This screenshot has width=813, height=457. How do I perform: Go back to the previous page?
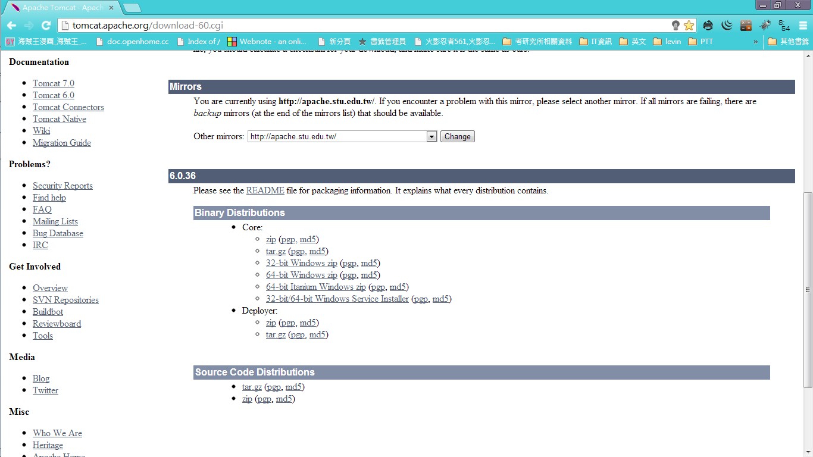coord(11,26)
